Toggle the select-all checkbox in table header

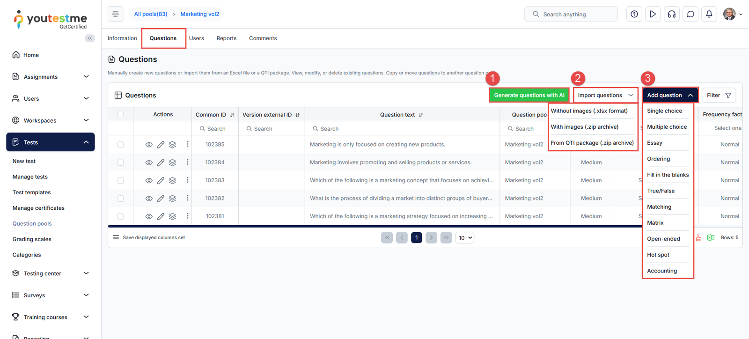[x=120, y=114]
